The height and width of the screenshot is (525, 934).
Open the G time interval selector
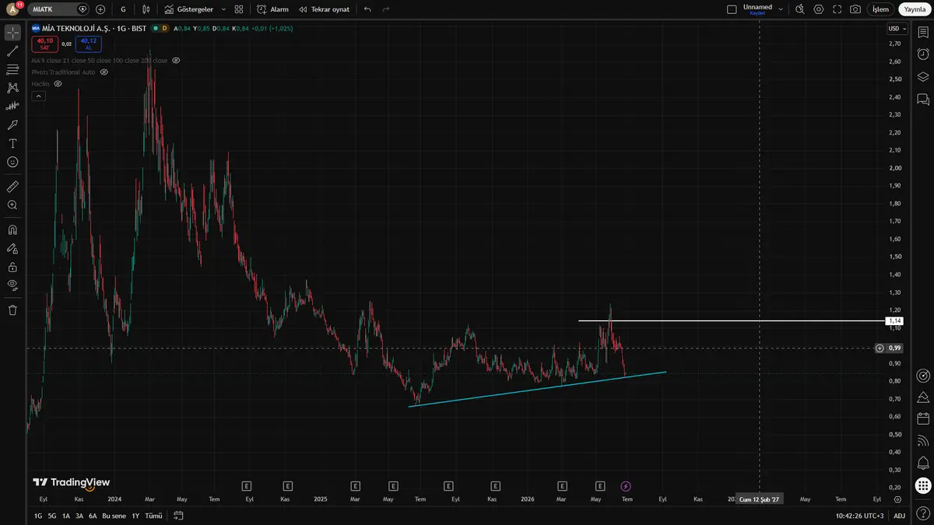(x=123, y=9)
